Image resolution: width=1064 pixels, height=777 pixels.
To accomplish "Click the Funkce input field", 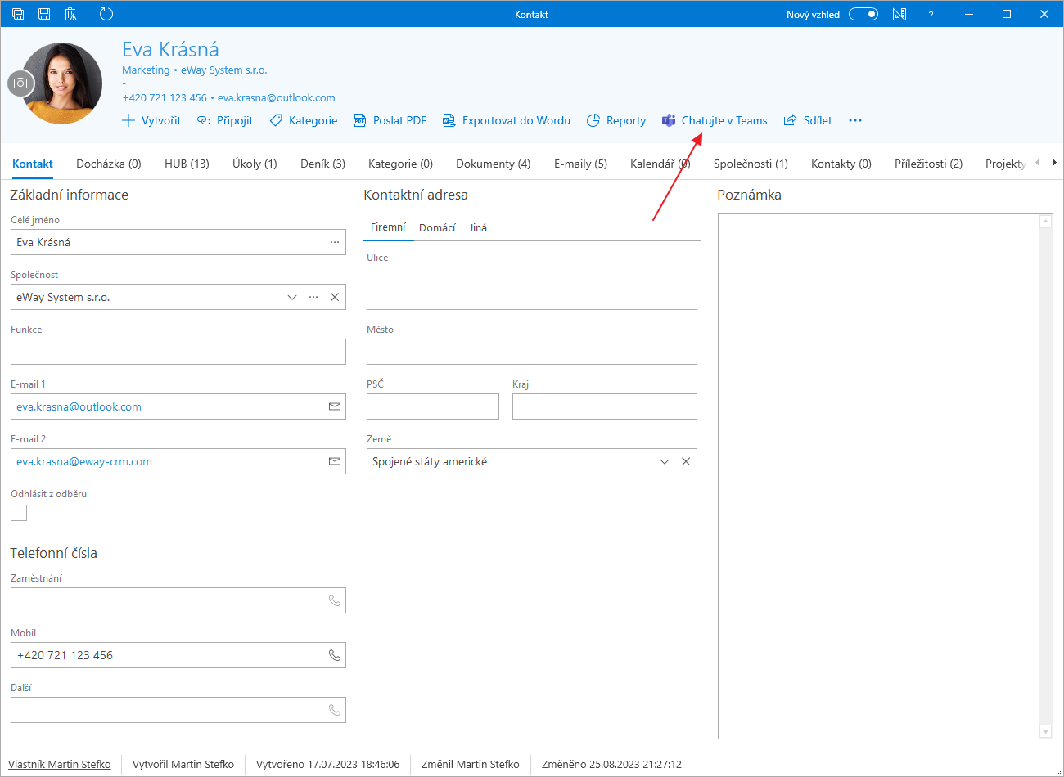I will pyautogui.click(x=178, y=352).
